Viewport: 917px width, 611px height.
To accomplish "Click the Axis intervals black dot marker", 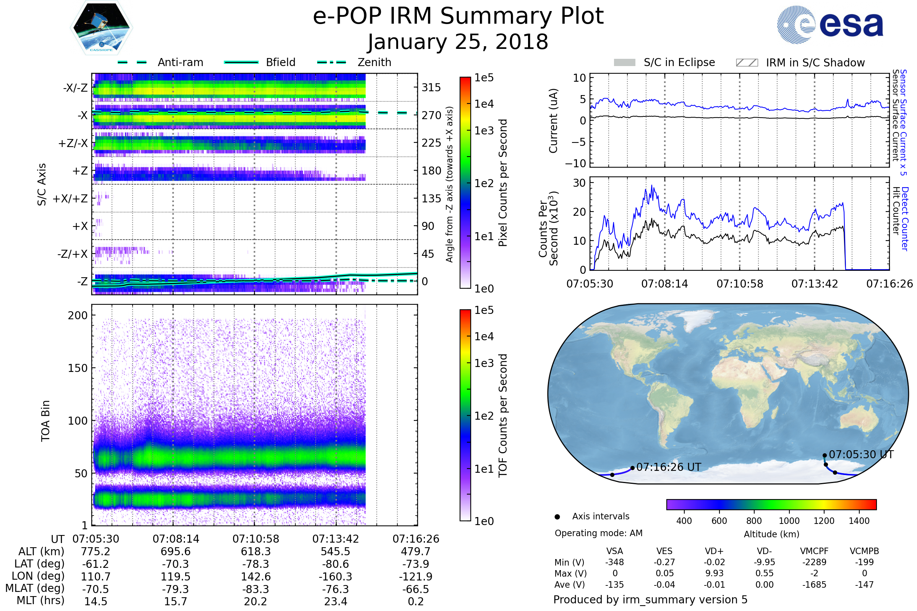I will coord(557,517).
